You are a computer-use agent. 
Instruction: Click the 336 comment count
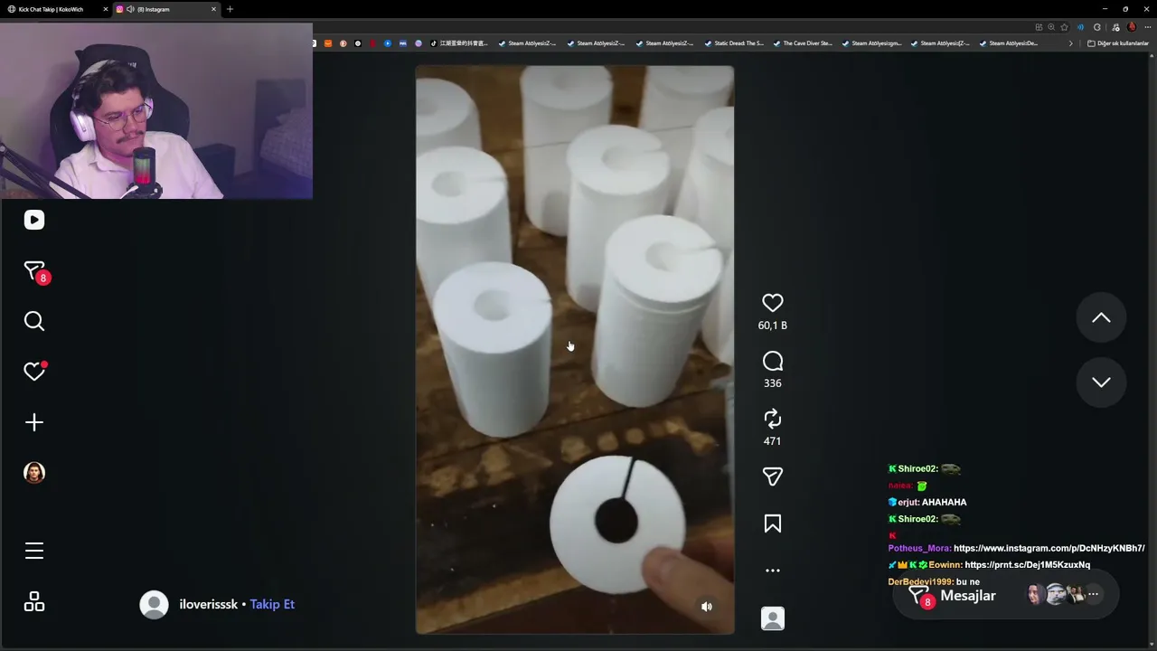click(773, 383)
